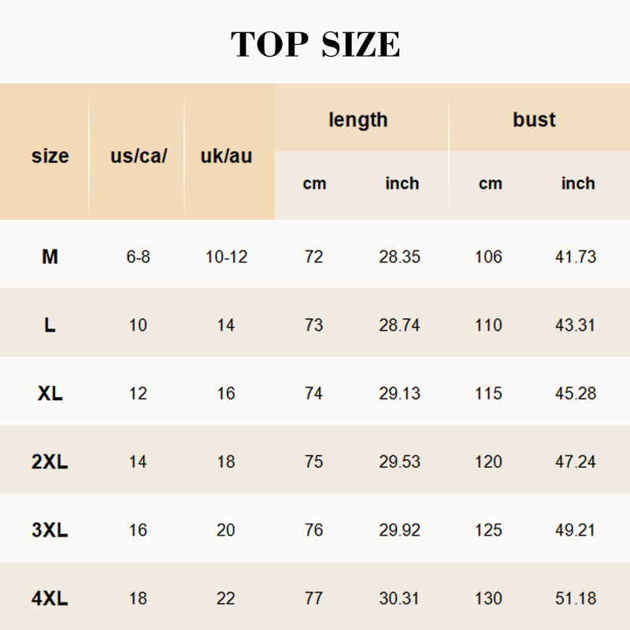Select the L size row label
Viewport: 630px width, 630px height.
coord(50,325)
